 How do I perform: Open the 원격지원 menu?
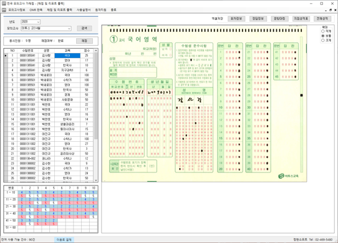coord(100,10)
